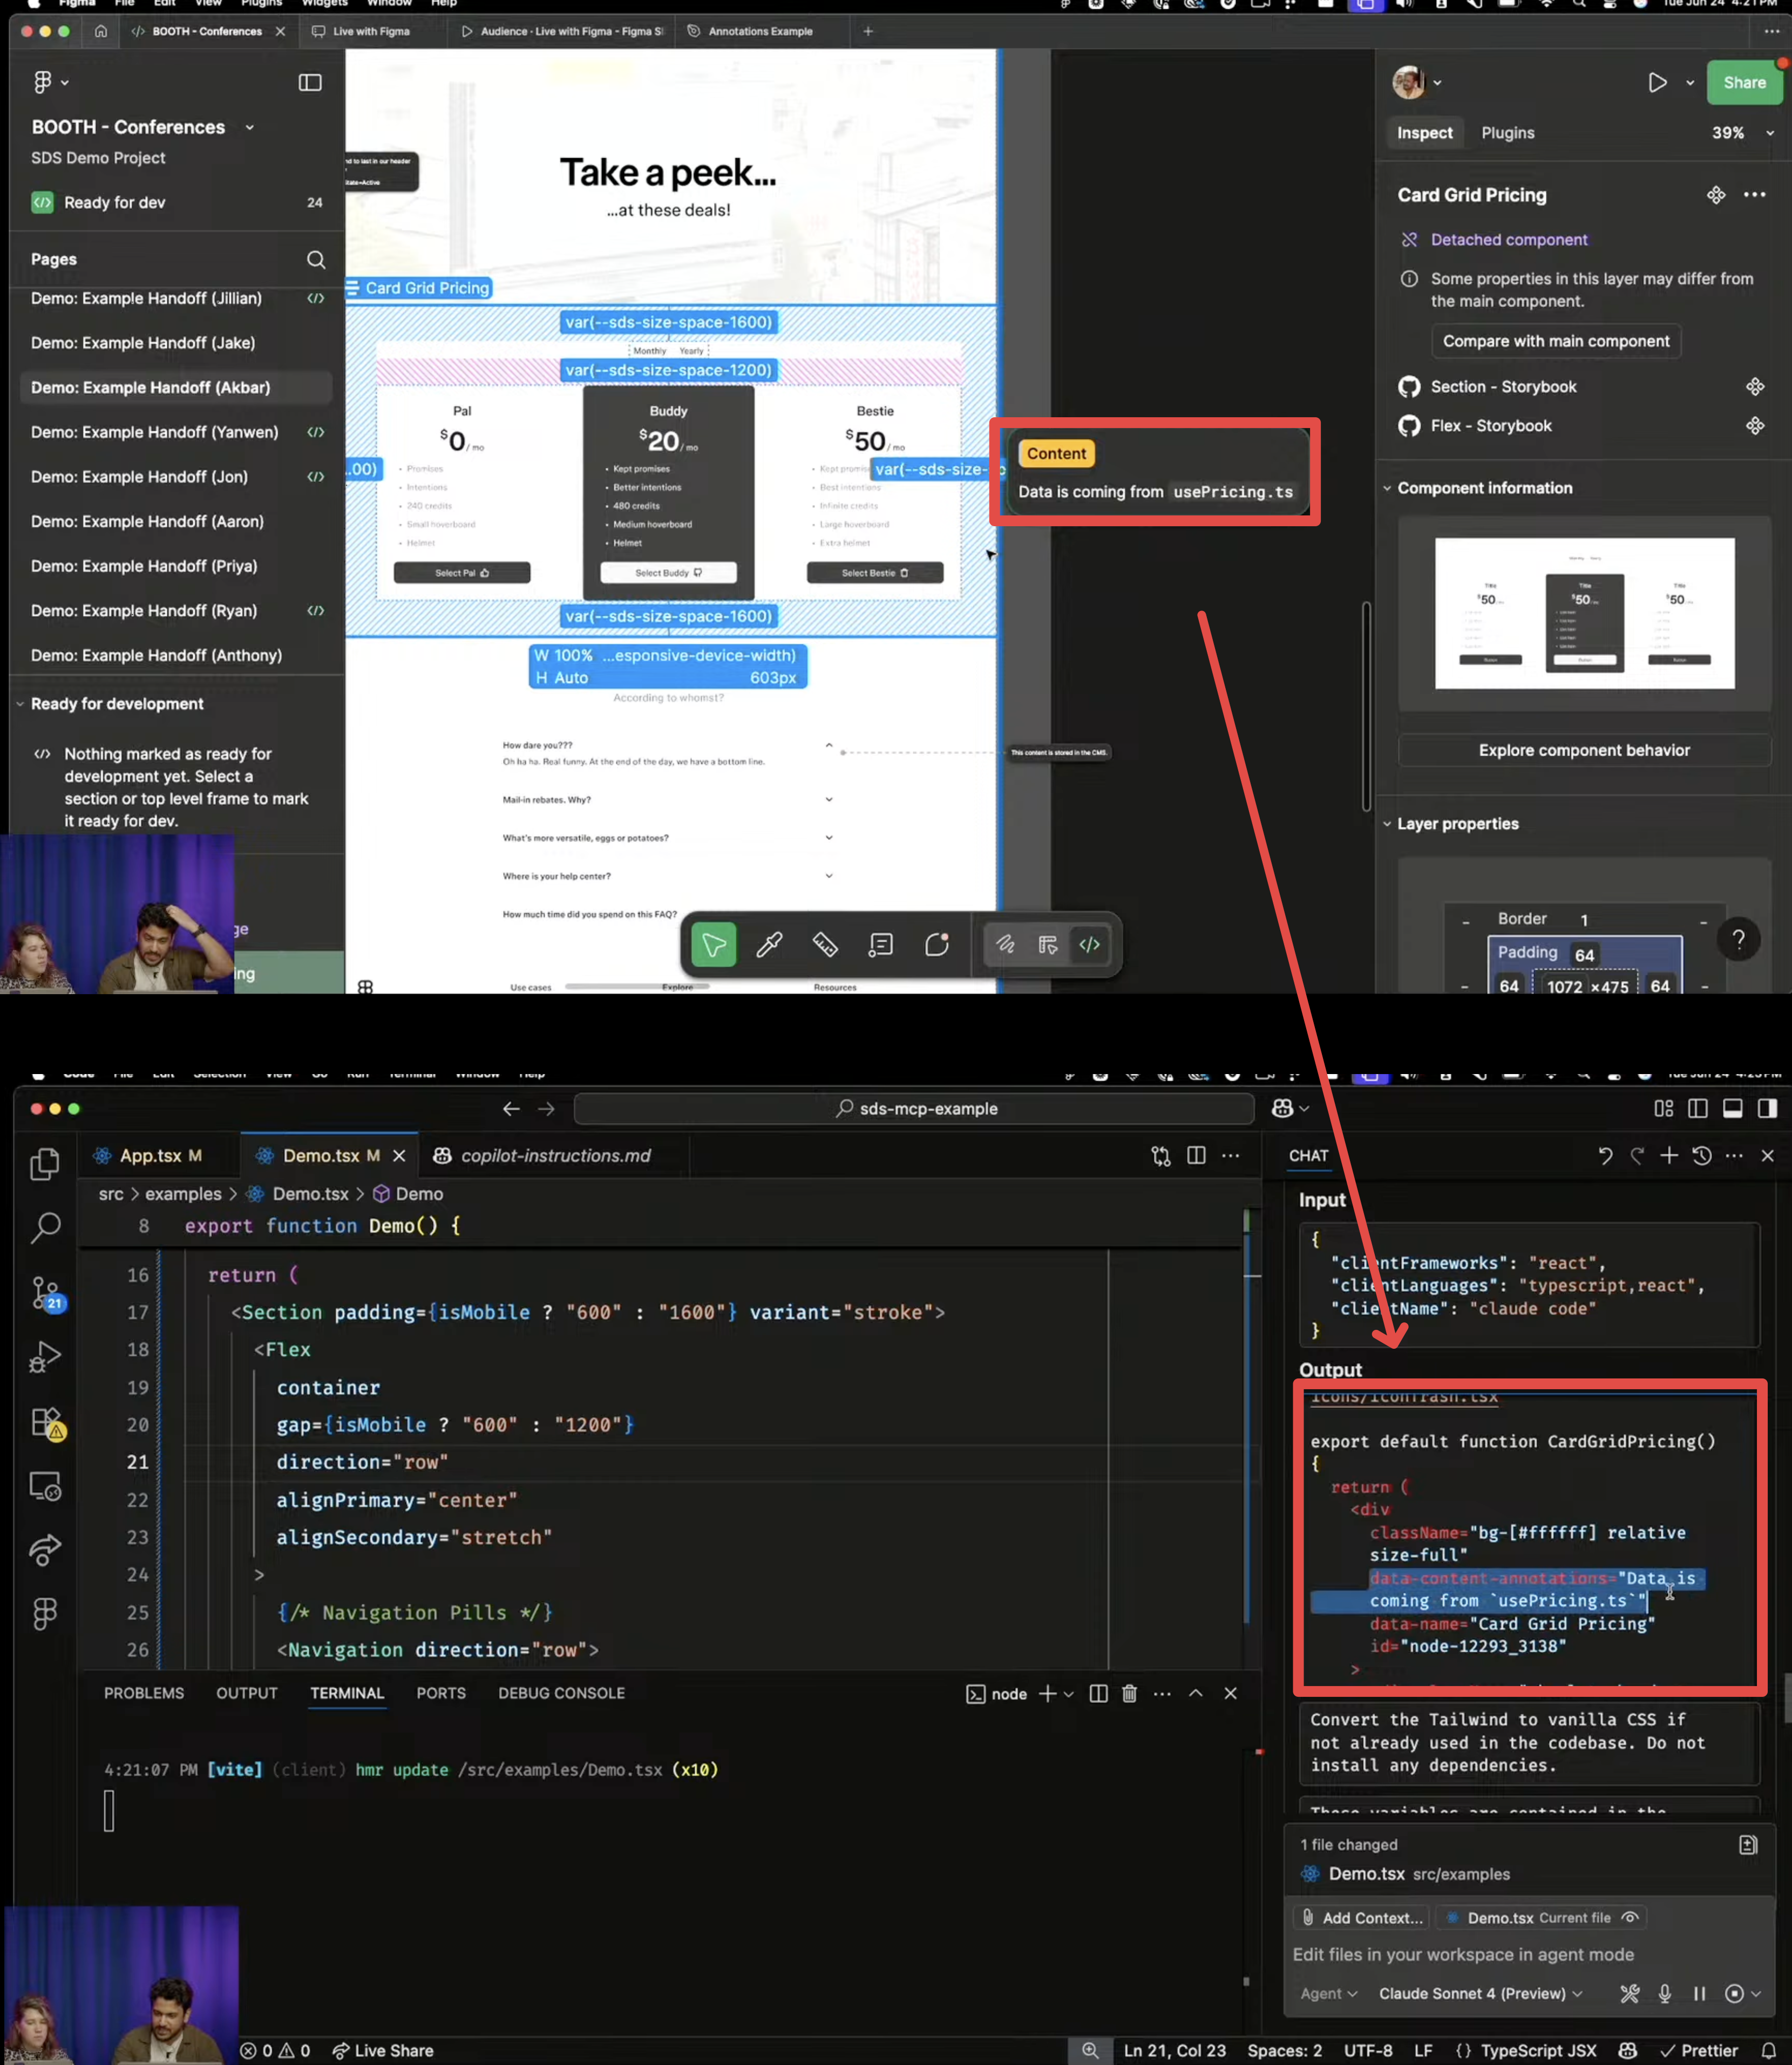Open the Source Control view in activity bar
1792x2065 pixels.
pos(45,1292)
